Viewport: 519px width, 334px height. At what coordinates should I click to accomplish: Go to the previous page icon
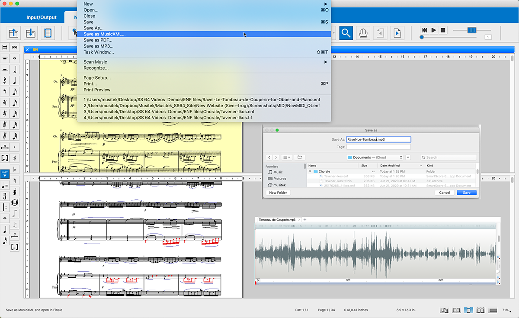click(380, 33)
